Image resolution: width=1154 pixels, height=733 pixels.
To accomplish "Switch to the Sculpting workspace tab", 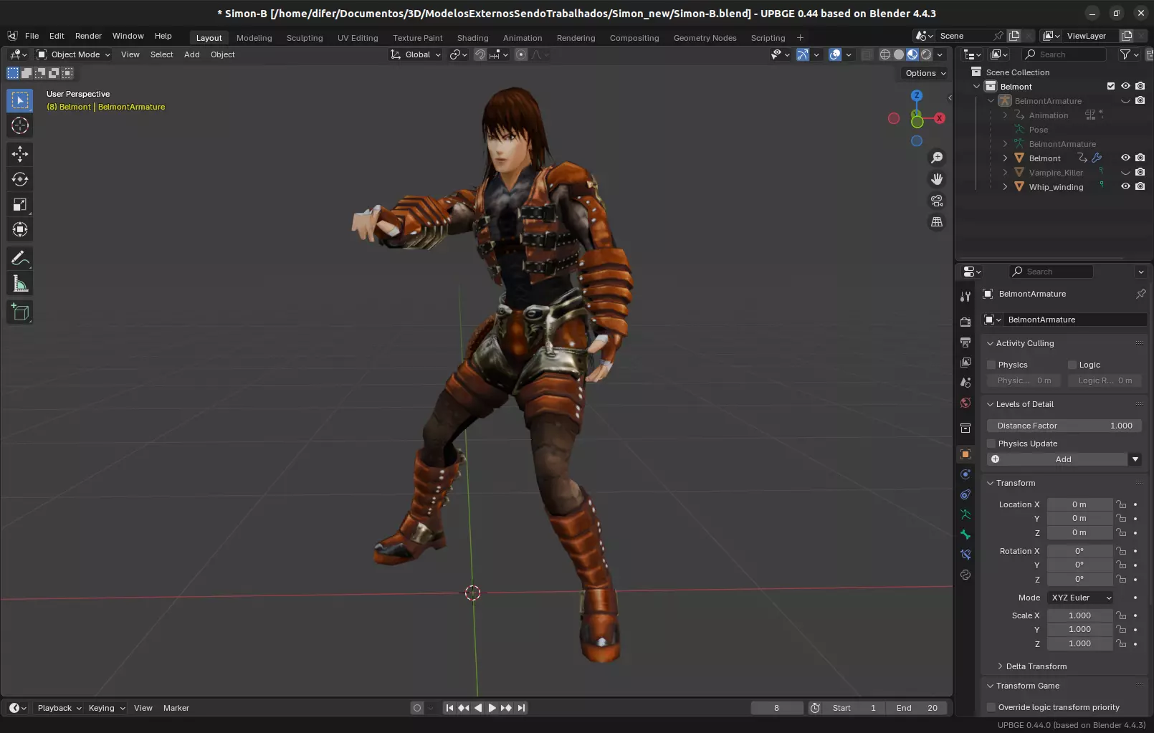I will (305, 38).
